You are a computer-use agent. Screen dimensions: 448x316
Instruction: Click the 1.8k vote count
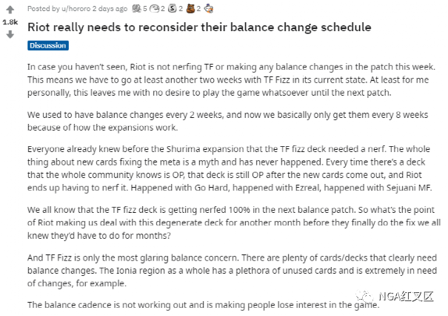click(10, 22)
